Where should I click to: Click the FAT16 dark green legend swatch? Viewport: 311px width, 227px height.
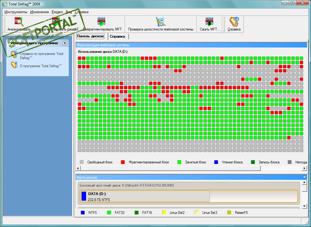tap(136, 213)
